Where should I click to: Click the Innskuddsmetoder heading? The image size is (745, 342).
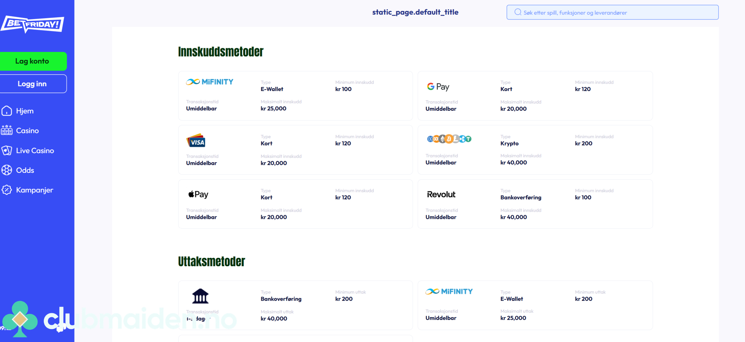221,52
